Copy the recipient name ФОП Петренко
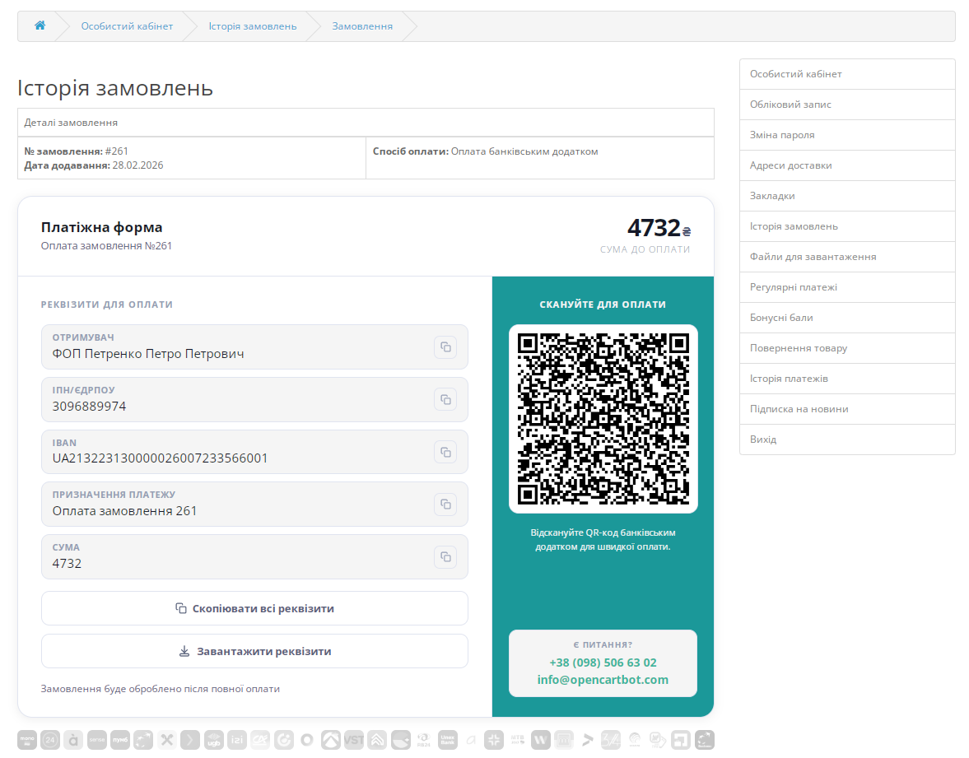This screenshot has height=758, width=969. (x=445, y=347)
